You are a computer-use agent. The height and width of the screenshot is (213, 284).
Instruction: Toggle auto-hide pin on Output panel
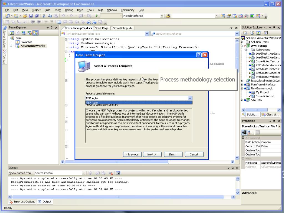pyautogui.click(x=233, y=168)
